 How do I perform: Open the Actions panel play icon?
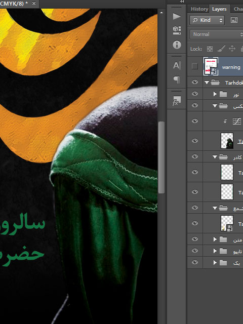pyautogui.click(x=177, y=16)
